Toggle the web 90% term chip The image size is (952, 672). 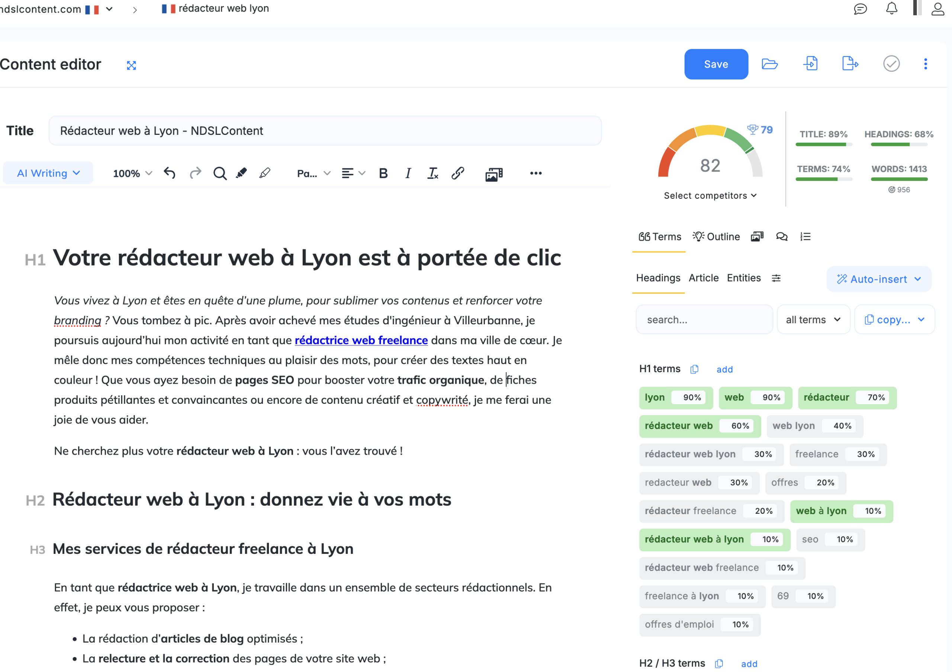point(755,398)
